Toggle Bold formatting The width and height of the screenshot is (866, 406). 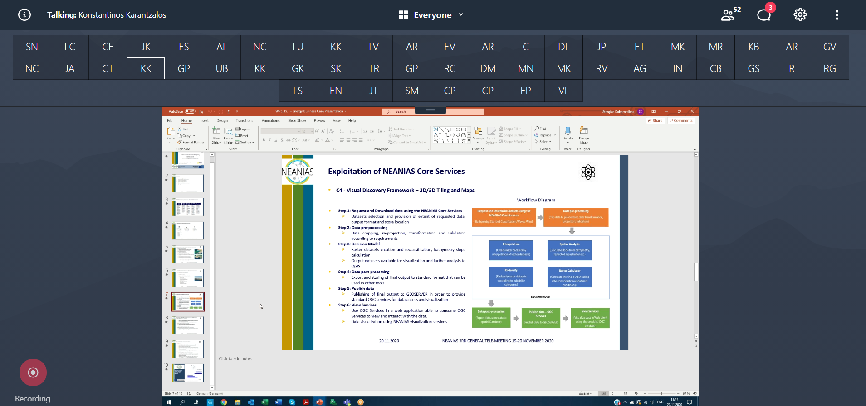coord(264,140)
